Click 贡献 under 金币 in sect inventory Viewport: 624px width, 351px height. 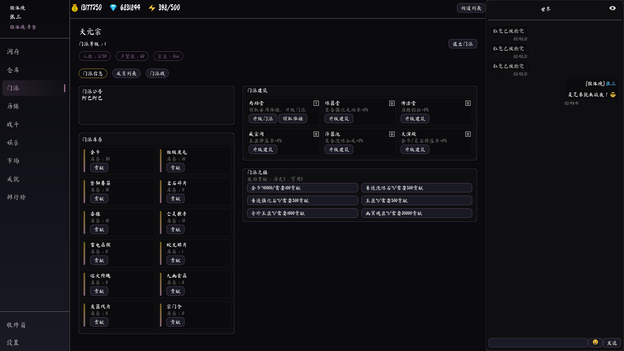point(99,167)
